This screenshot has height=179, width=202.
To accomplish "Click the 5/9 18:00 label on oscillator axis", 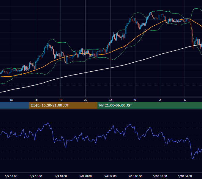I will click(x=61, y=176).
